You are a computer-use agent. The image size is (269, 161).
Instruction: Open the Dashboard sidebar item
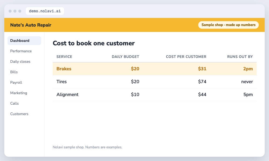coord(24,41)
